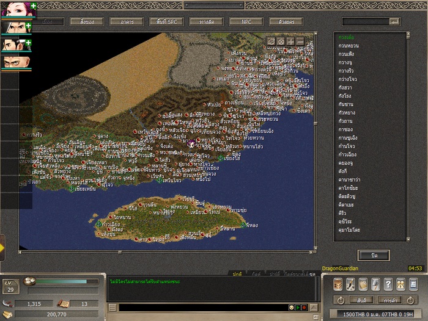Click the red record icon in chat bar

click(304, 308)
